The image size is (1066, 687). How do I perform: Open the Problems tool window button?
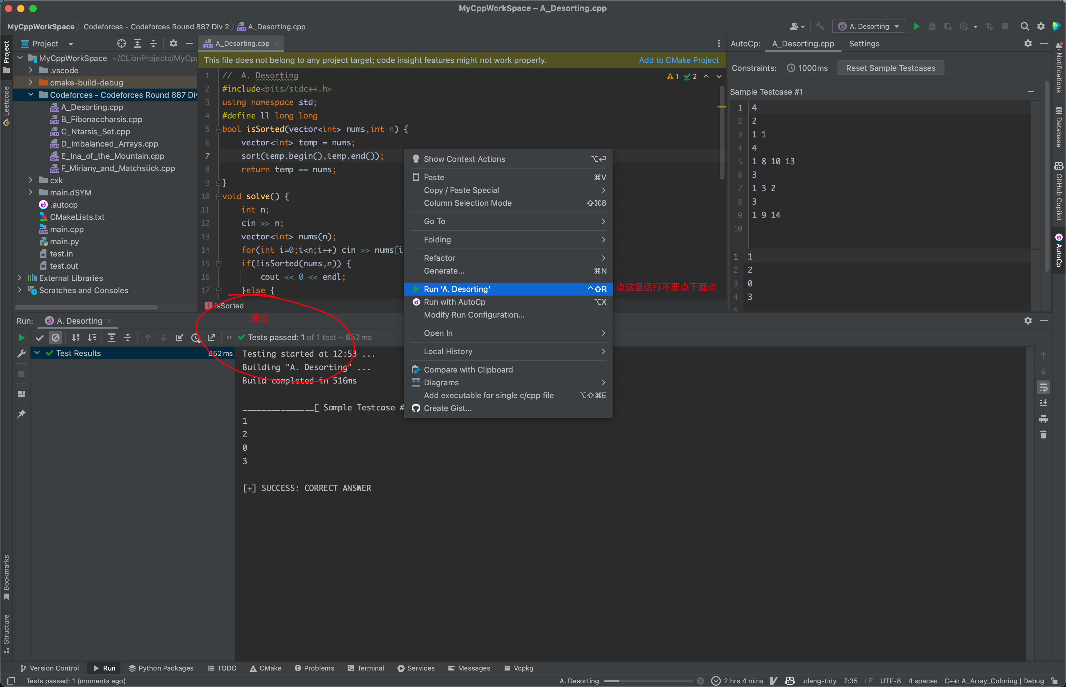click(x=315, y=668)
